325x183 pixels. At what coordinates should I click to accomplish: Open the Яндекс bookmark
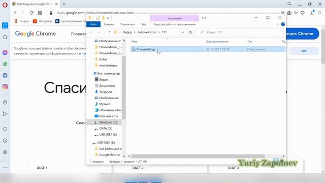(22, 21)
